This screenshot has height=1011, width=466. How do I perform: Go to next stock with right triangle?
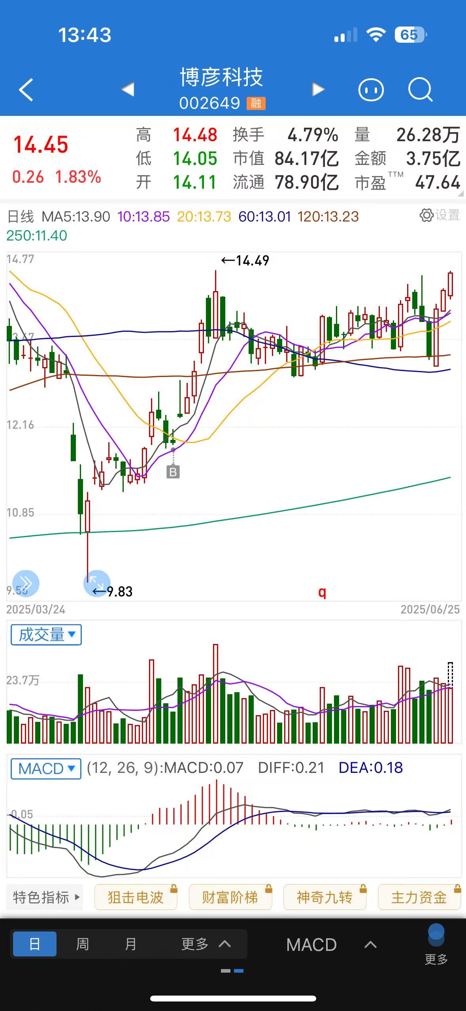click(318, 89)
